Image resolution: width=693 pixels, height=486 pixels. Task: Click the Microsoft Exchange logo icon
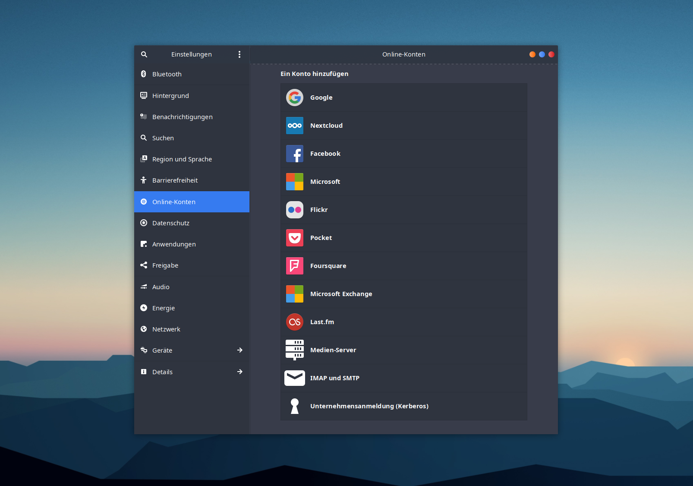(x=295, y=294)
